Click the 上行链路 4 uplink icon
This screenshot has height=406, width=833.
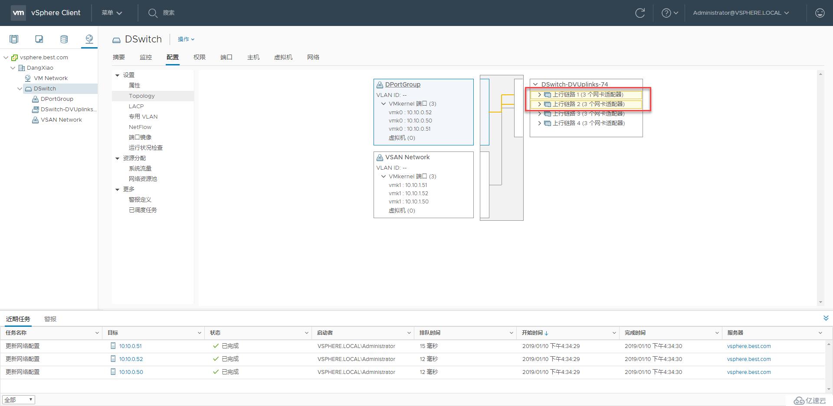tap(548, 123)
